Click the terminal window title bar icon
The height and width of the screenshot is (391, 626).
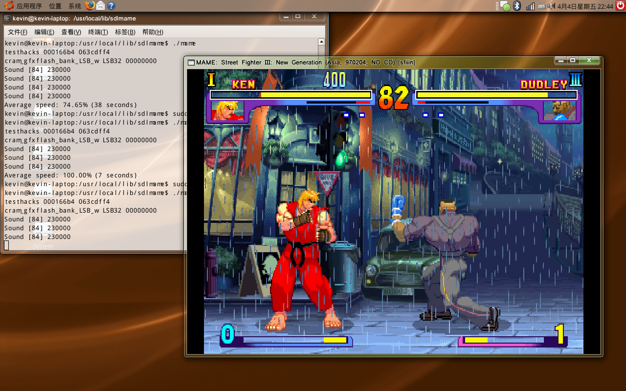[7, 18]
